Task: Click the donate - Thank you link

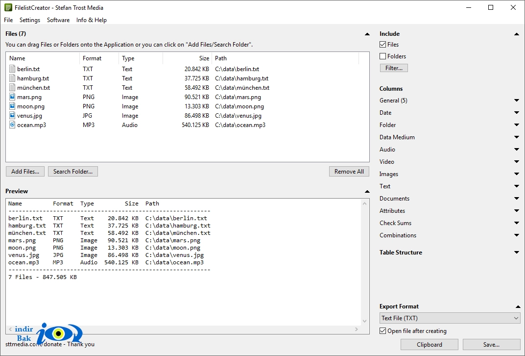Action: [50, 344]
